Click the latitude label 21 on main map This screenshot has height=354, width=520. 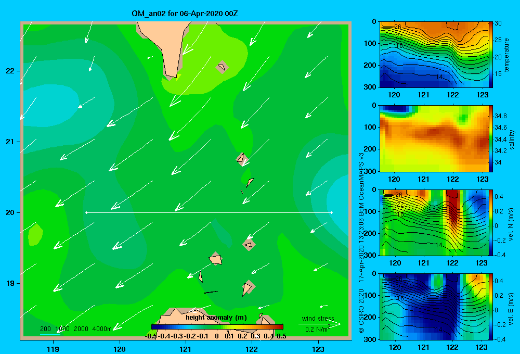10,142
